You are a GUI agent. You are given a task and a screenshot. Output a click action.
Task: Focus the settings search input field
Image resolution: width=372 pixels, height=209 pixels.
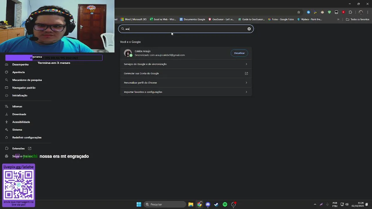[186, 29]
